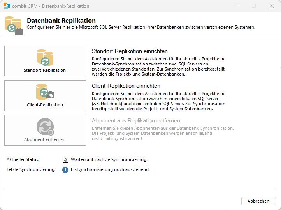Click 'Abonnent aus Replikation entfernen' heading
281x210 pixels.
136,121
